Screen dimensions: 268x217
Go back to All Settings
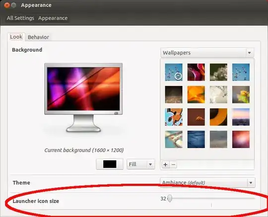[20, 18]
